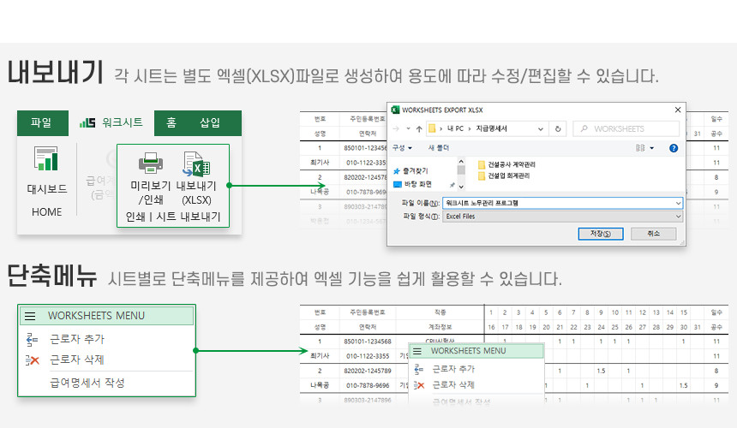Open the 건설업 회계관리 folder
Viewport: 737px width, 428px height.
point(507,175)
